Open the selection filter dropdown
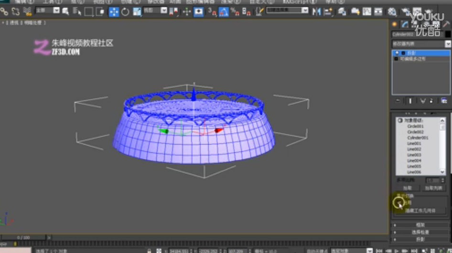452x253 pixels. coord(56,11)
